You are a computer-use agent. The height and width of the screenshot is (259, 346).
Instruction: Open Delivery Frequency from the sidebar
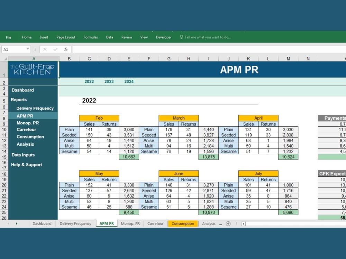click(35, 108)
